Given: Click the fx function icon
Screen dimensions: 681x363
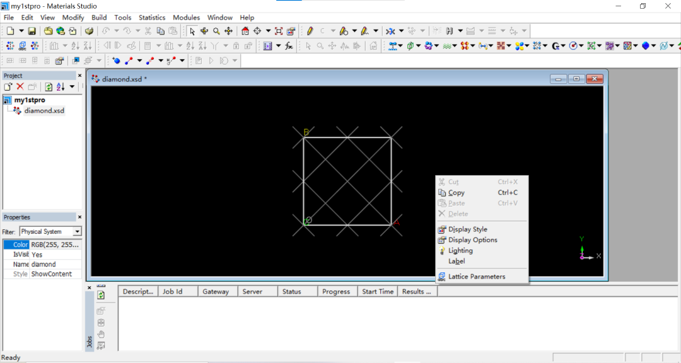Looking at the screenshot, I should [289, 46].
